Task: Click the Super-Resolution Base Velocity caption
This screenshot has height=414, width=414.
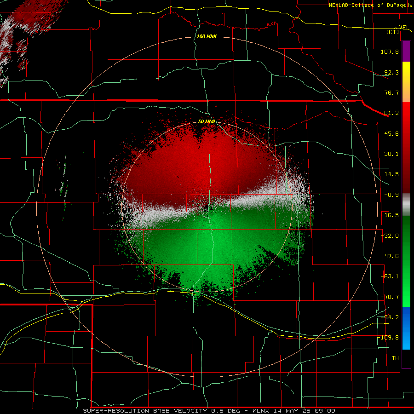Action: [209, 411]
